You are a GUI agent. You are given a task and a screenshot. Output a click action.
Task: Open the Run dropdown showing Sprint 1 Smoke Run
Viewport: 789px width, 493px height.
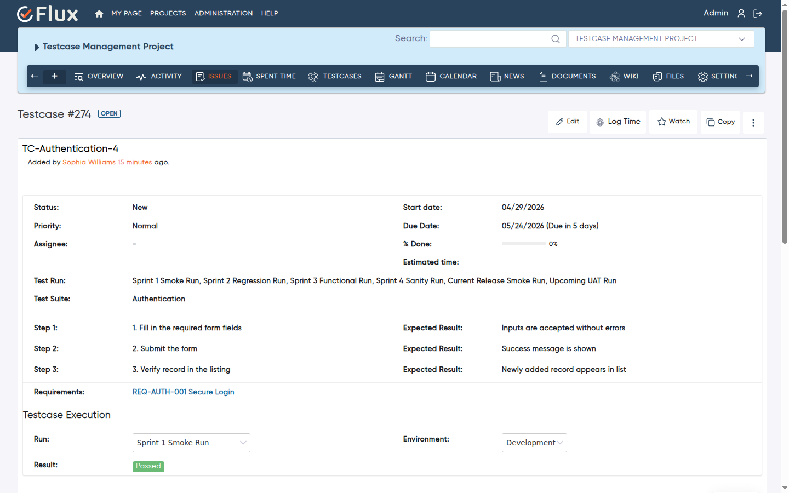[191, 443]
